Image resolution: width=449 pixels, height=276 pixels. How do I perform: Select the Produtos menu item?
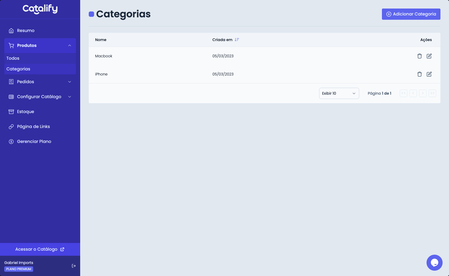coord(40,46)
